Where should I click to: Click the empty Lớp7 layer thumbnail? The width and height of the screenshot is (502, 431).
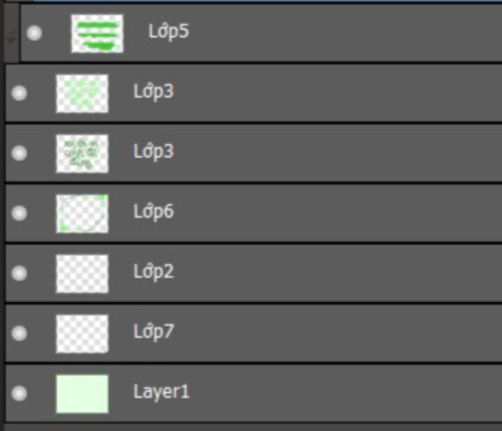point(82,334)
